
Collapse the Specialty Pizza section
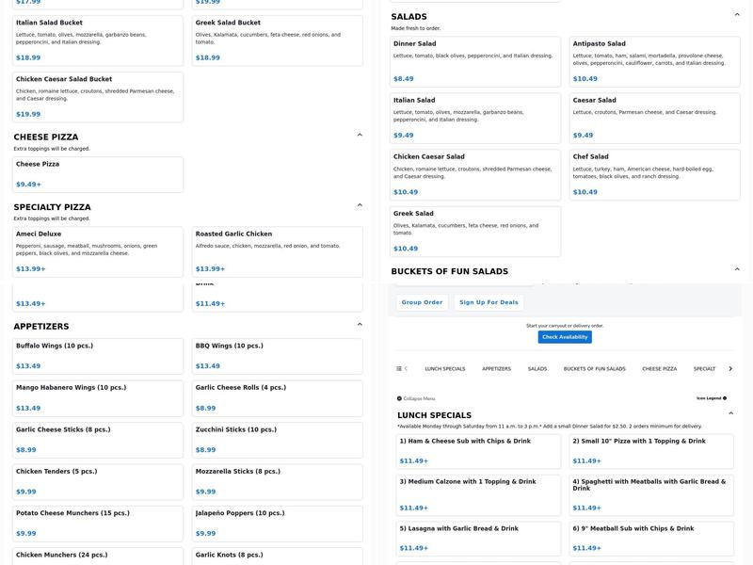point(360,205)
